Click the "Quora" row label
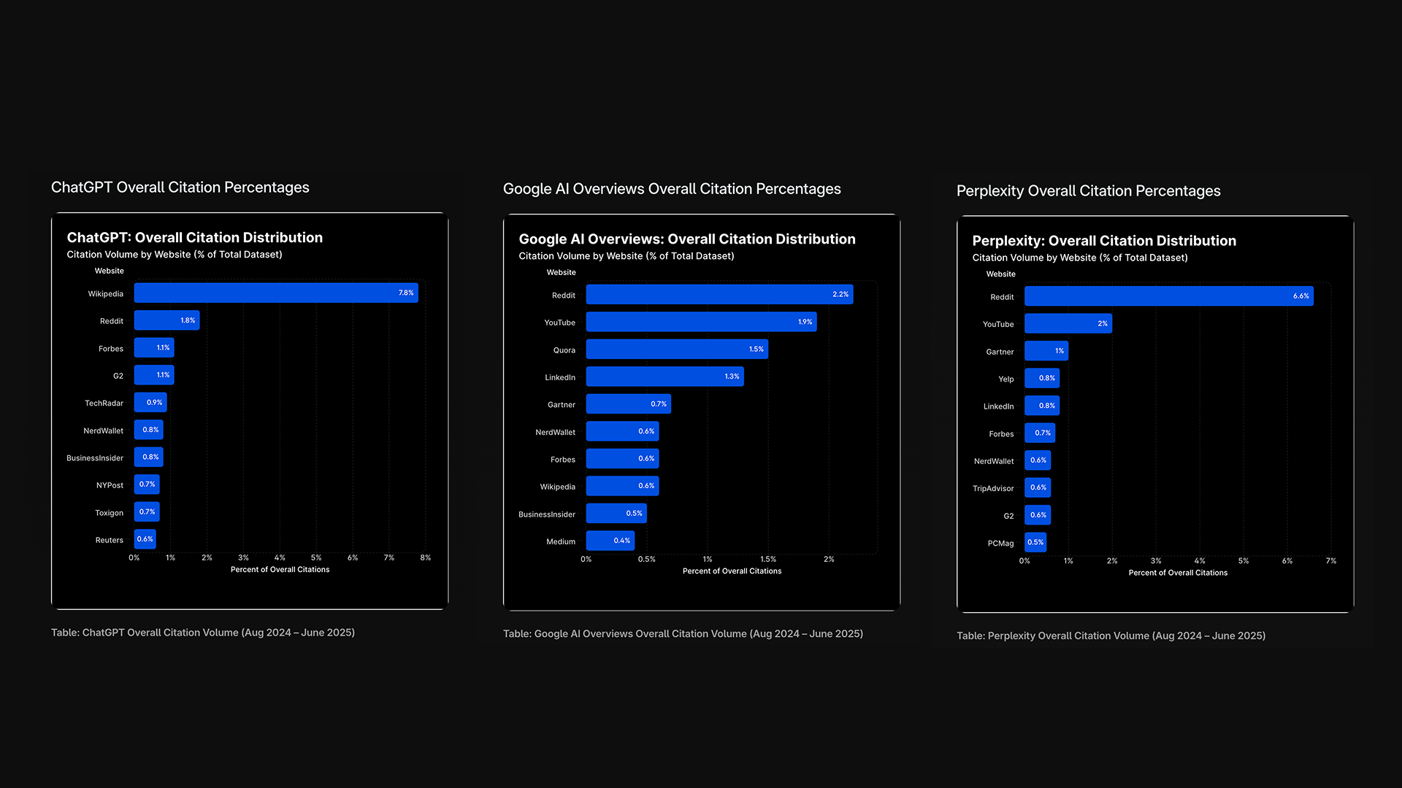This screenshot has width=1402, height=788. coord(564,350)
